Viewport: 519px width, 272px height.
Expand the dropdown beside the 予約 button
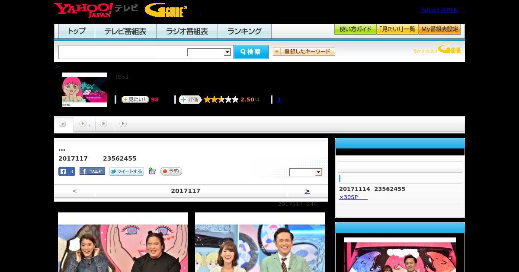coord(306,172)
